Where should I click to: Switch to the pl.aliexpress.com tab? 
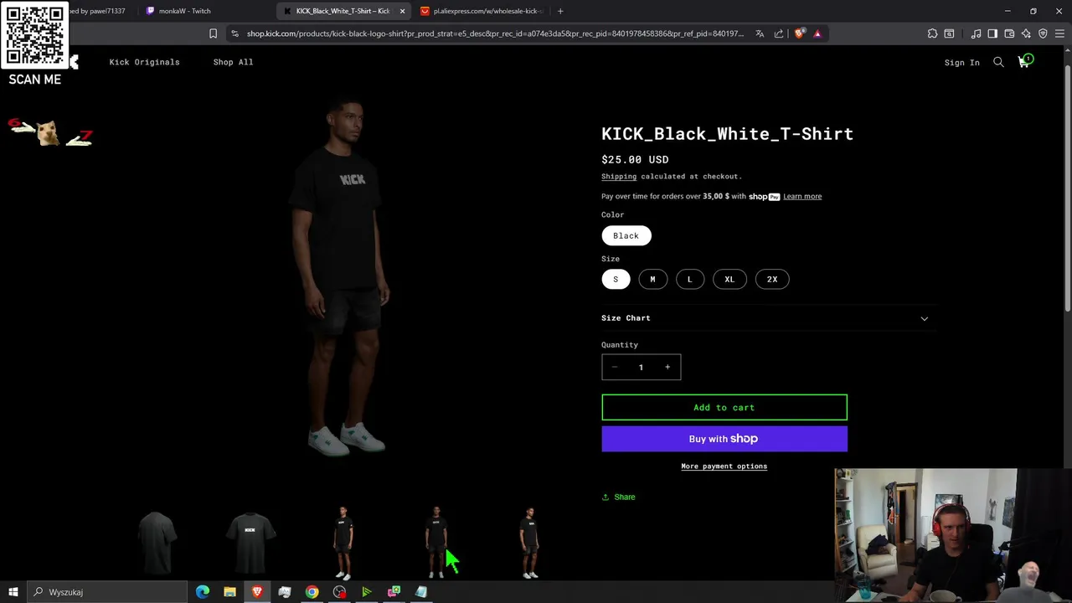[482, 11]
